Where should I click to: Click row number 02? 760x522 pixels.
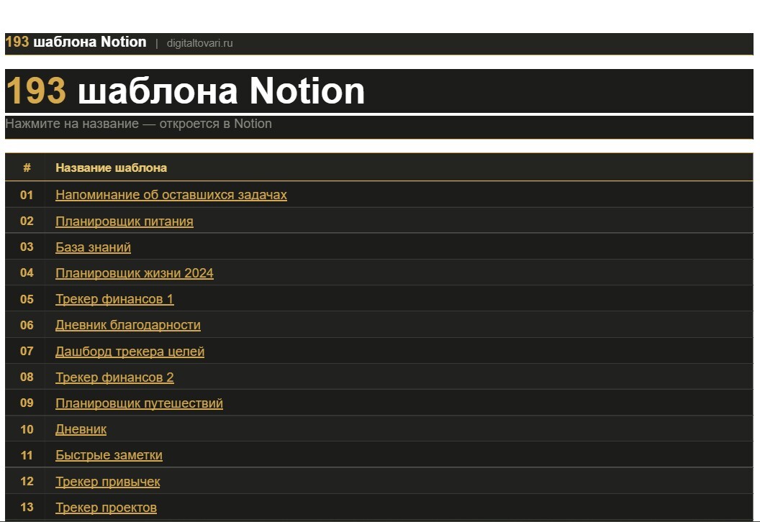click(x=27, y=221)
